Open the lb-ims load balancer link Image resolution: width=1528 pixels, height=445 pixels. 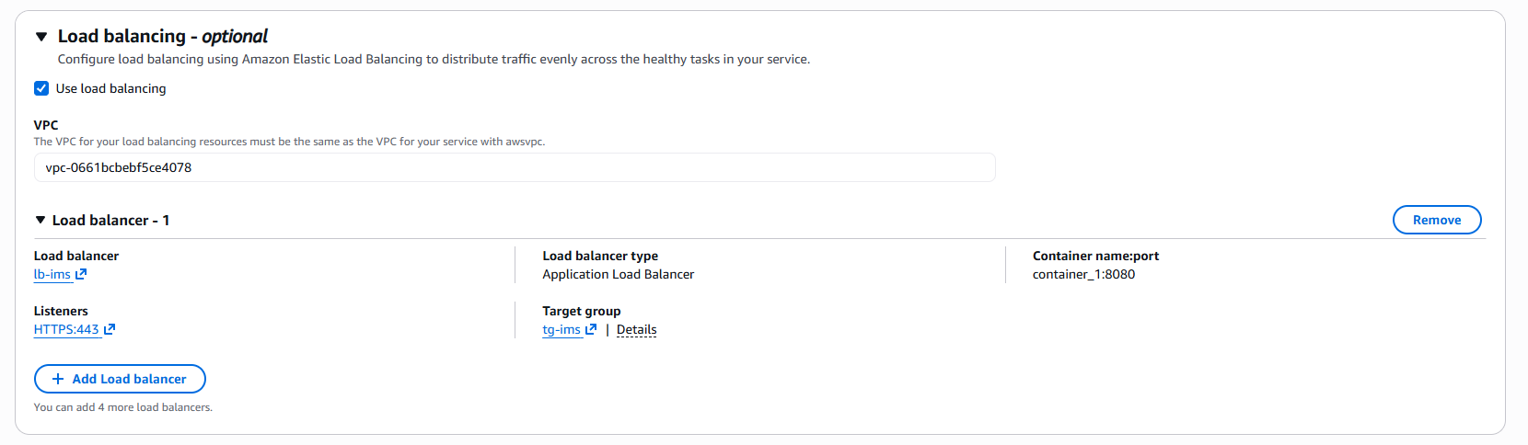(52, 274)
